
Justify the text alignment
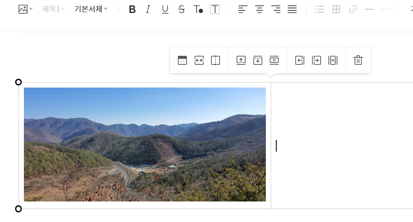(x=292, y=10)
